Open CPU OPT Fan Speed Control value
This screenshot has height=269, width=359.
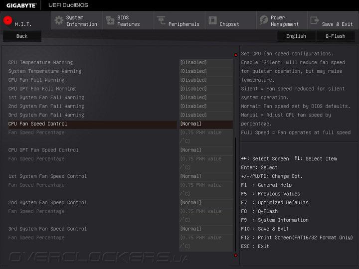point(206,150)
